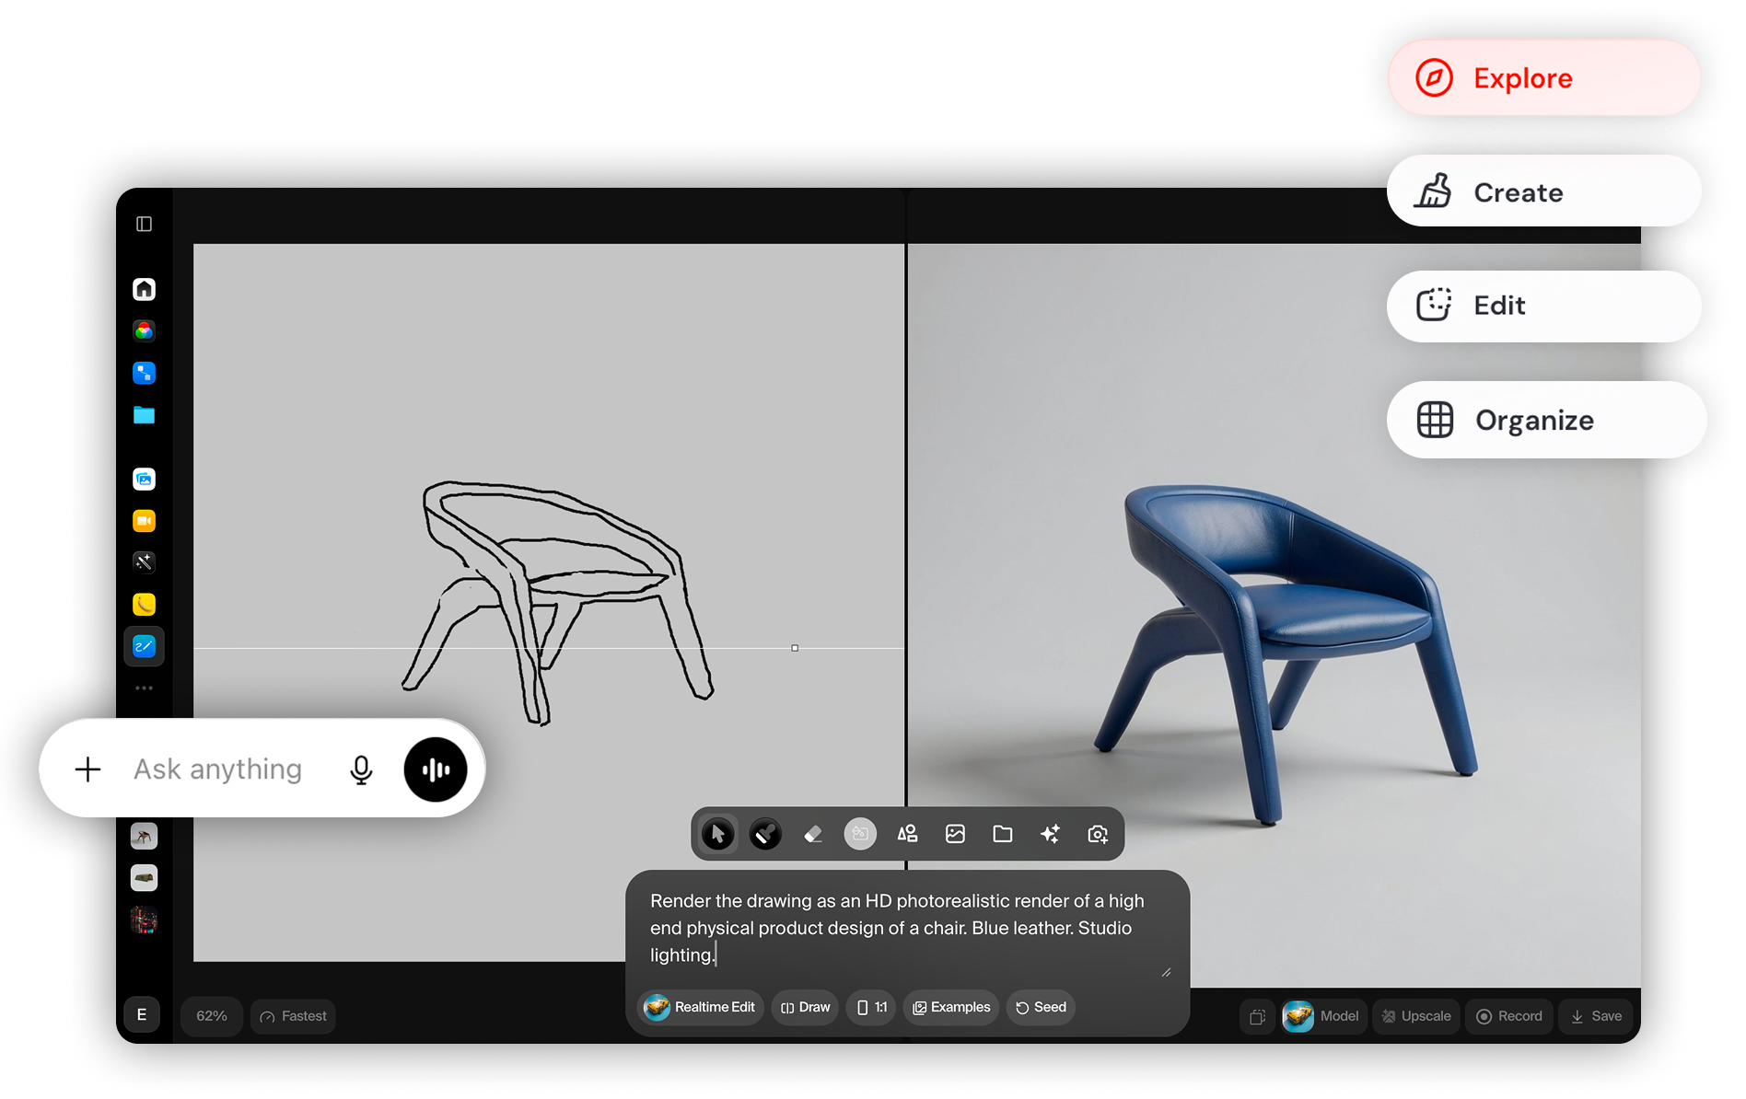The height and width of the screenshot is (1099, 1746).
Task: Open the 62% zoom level dropdown
Action: (212, 1016)
